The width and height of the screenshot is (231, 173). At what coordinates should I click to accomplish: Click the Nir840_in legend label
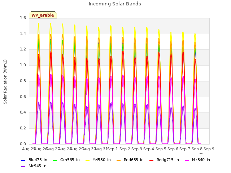pos(201,160)
